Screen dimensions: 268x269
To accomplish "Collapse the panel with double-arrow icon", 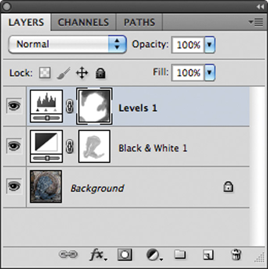I will [260, 7].
